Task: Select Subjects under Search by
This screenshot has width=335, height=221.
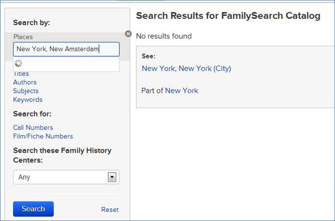Action: [26, 91]
